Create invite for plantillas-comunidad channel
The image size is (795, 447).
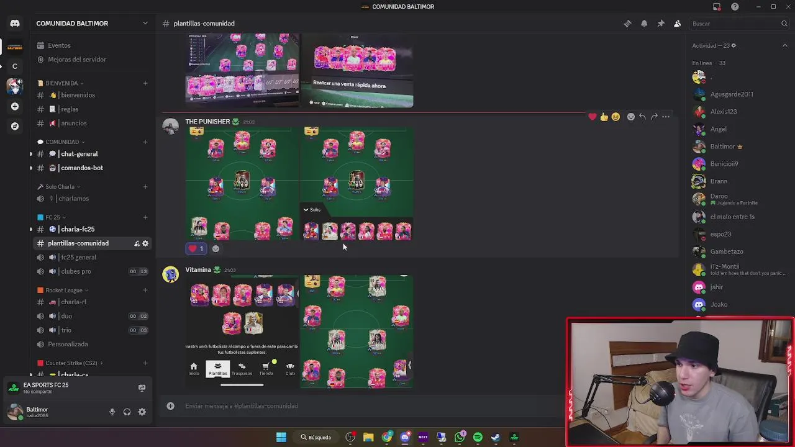(136, 243)
